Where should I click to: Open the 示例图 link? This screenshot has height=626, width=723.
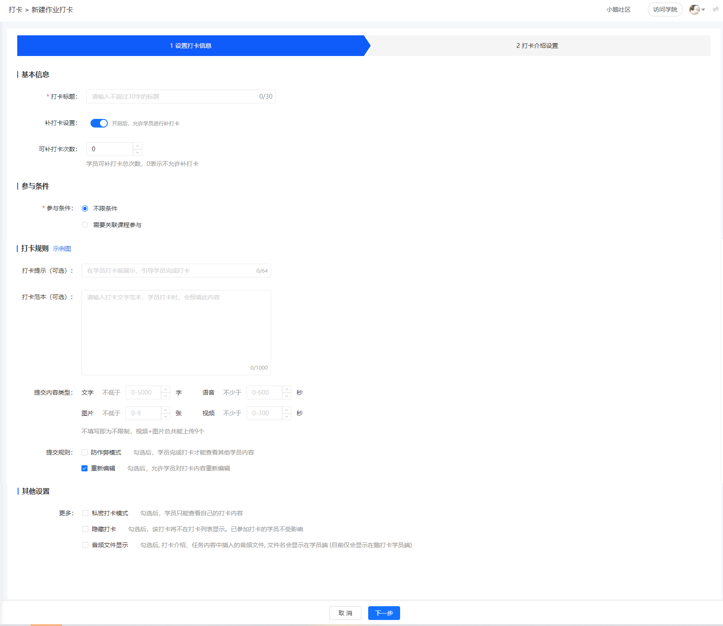coord(62,249)
